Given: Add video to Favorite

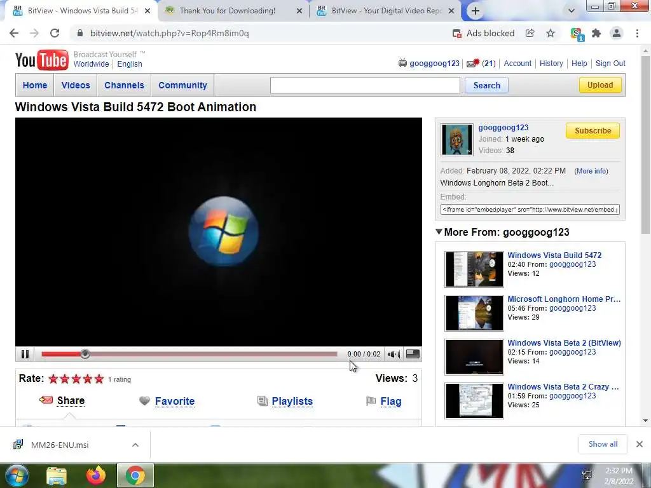Looking at the screenshot, I should pos(175,402).
